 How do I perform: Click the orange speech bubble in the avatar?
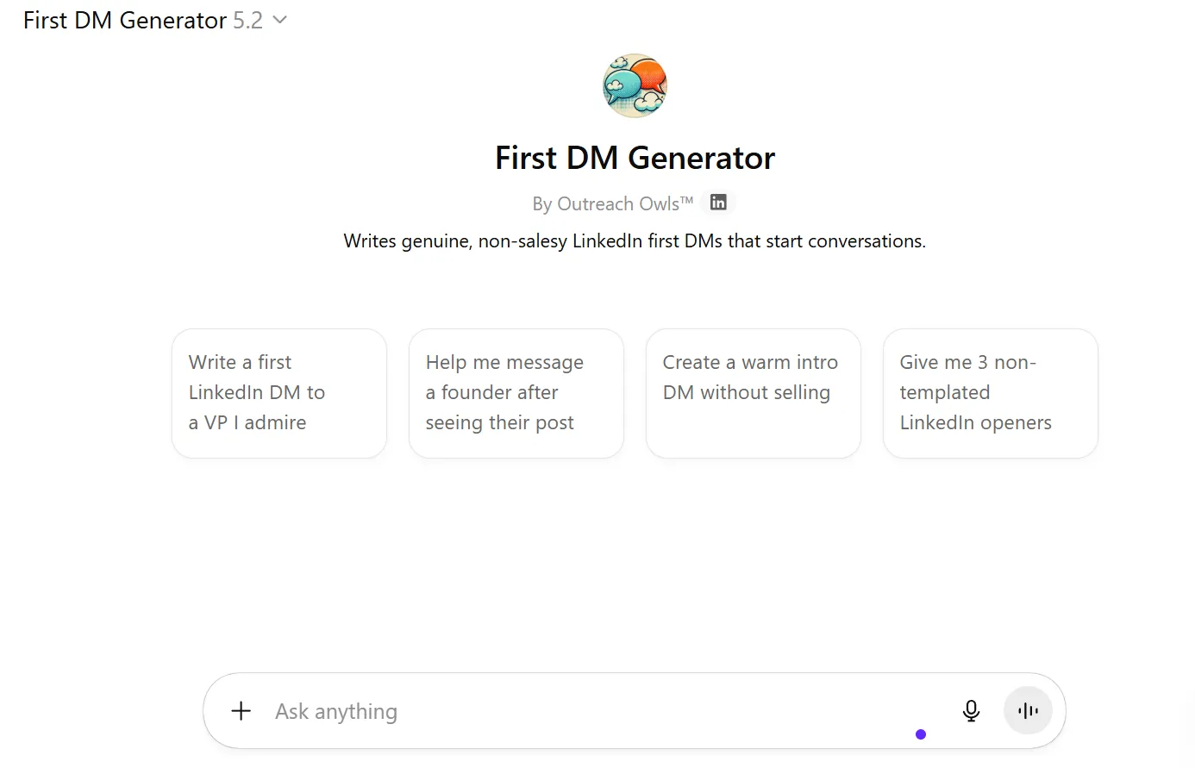coord(650,76)
